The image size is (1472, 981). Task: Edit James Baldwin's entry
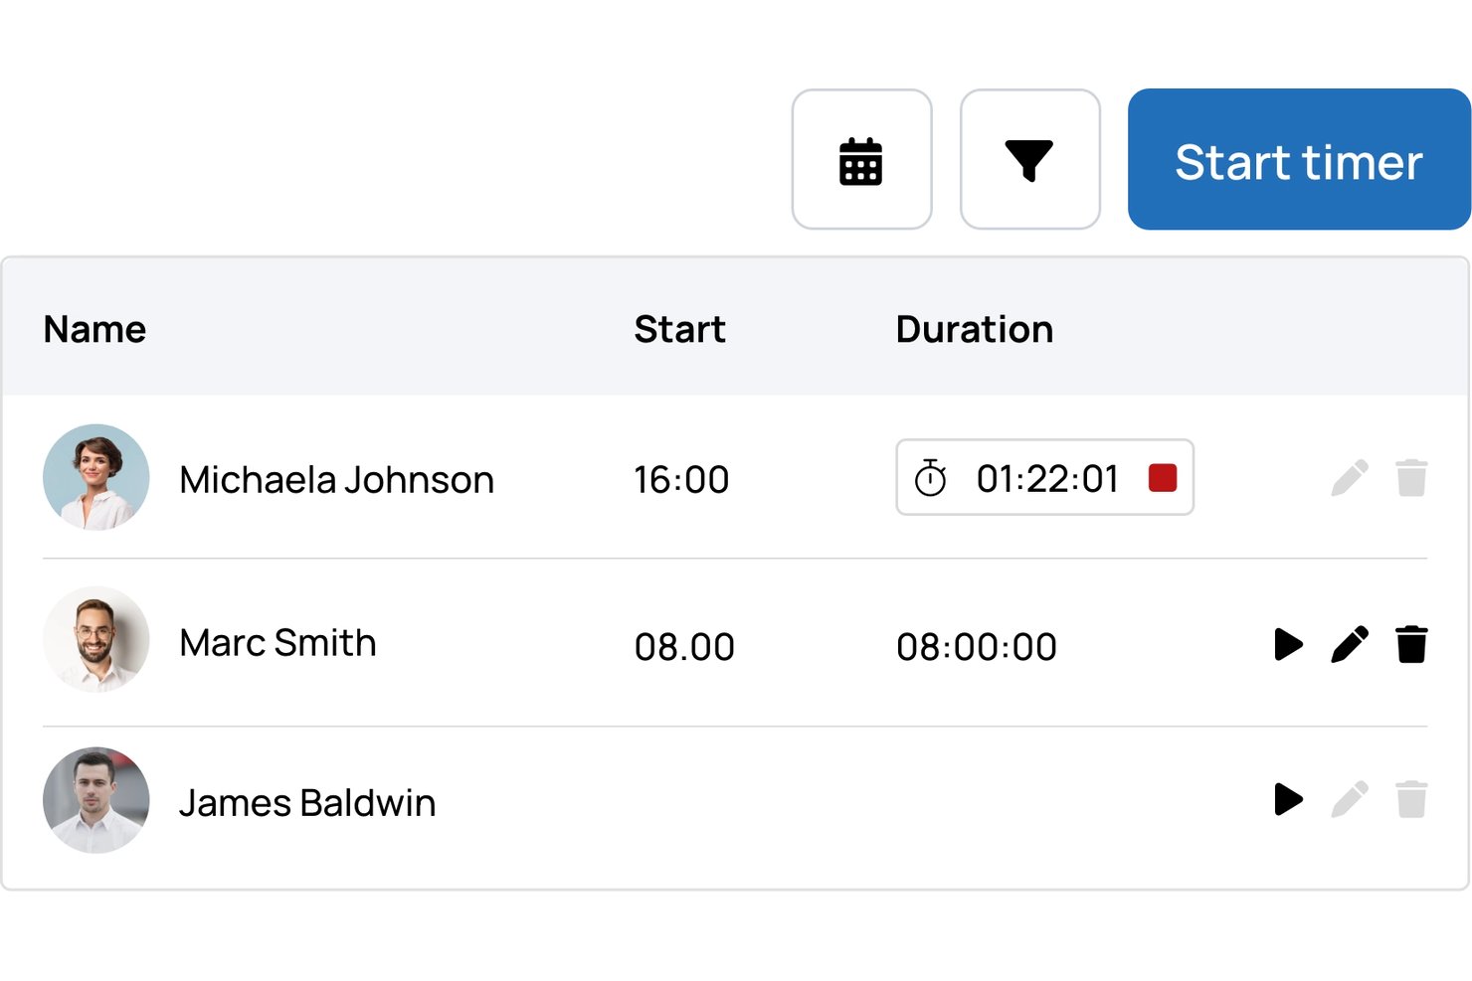(x=1350, y=799)
